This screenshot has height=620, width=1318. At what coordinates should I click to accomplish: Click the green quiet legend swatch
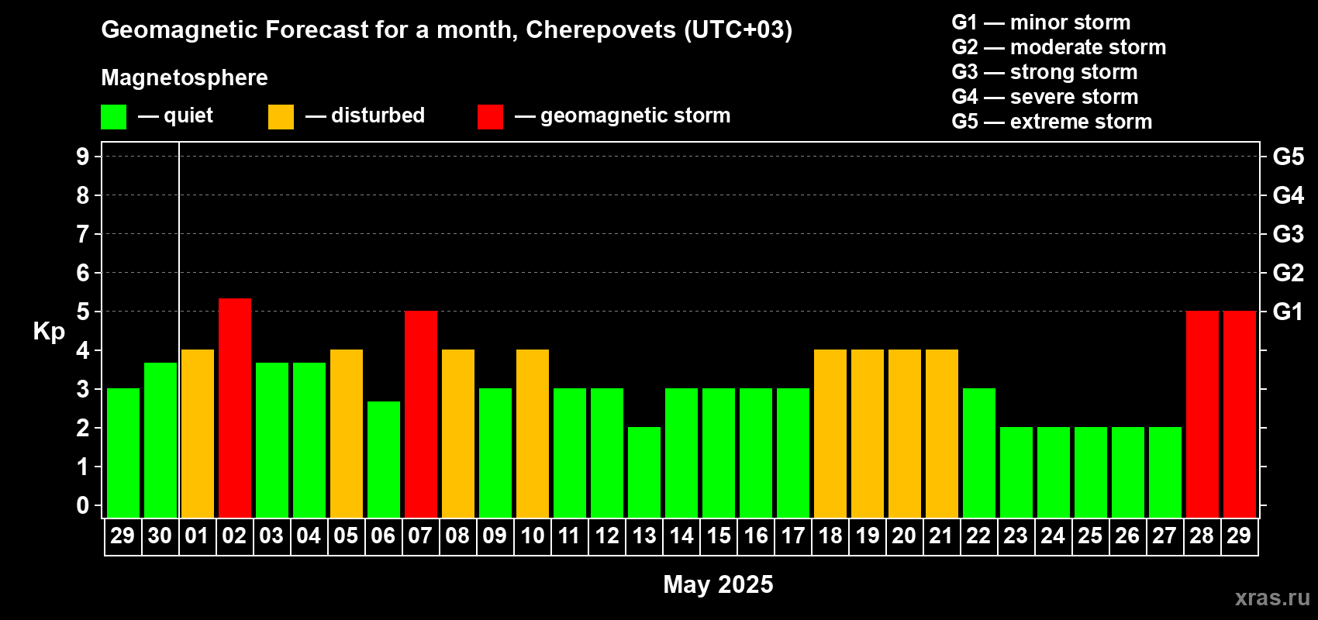(x=113, y=117)
